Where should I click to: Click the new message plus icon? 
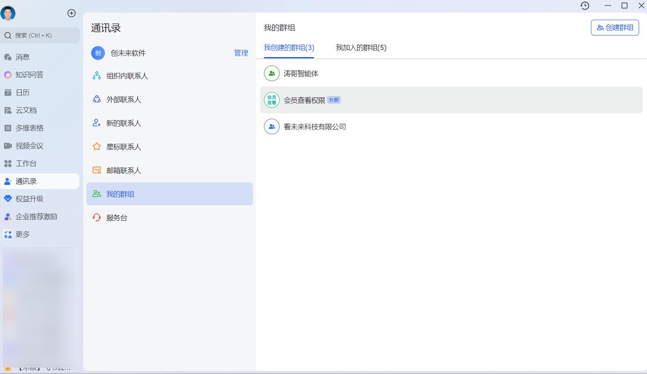coord(71,13)
